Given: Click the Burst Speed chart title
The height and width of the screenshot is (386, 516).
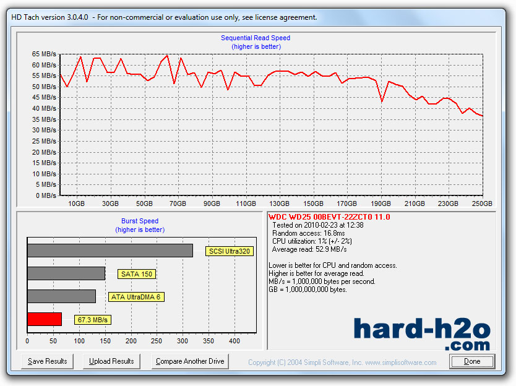Looking at the screenshot, I should point(140,221).
